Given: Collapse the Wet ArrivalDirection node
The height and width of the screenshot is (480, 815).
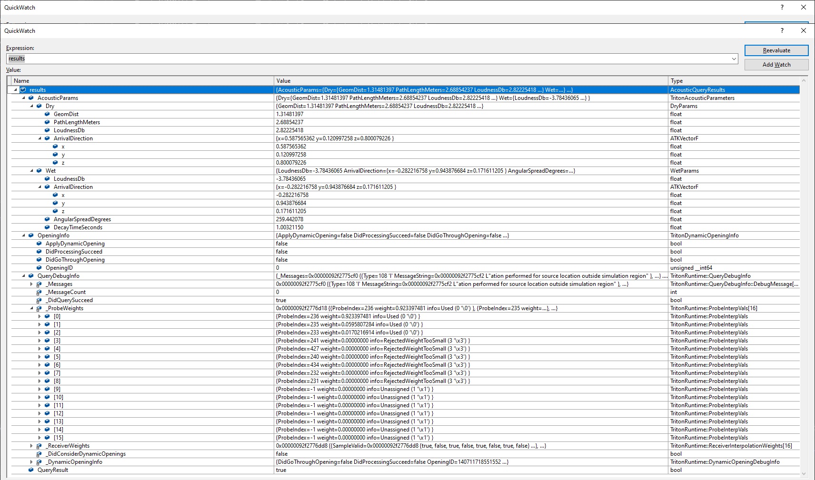Looking at the screenshot, I should [x=39, y=187].
